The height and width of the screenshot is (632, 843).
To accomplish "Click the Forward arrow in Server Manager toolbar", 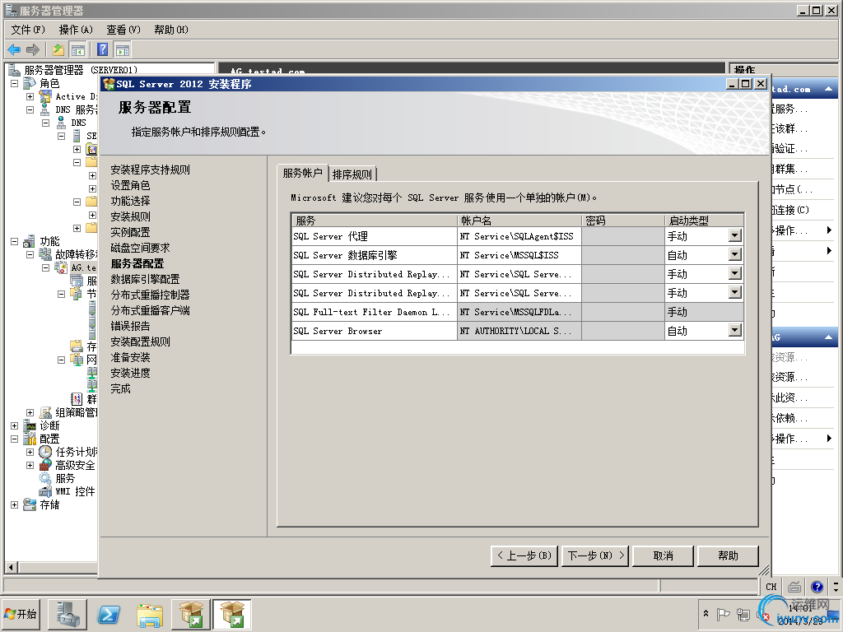I will pos(33,50).
